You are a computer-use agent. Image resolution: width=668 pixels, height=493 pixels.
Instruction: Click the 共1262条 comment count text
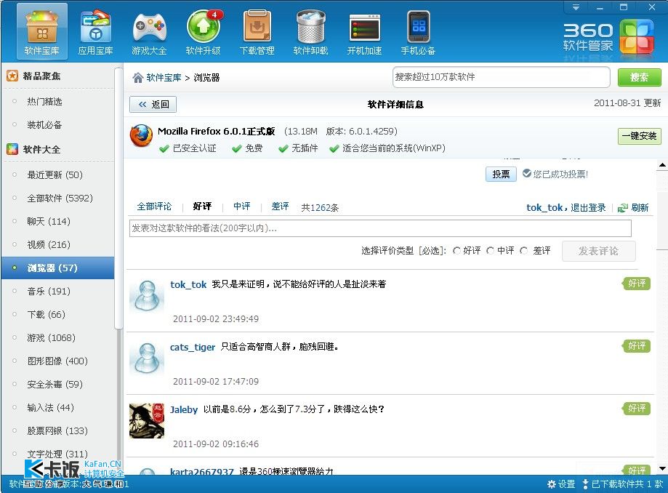pos(320,207)
